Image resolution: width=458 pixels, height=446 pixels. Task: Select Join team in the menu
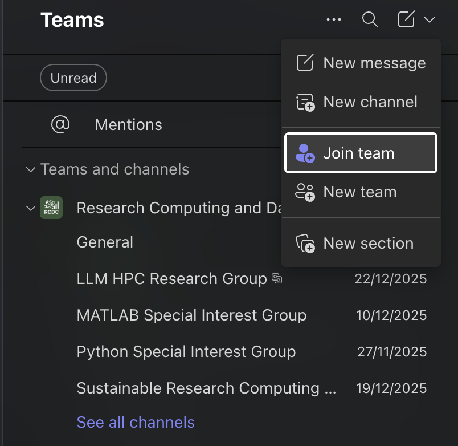tap(361, 153)
